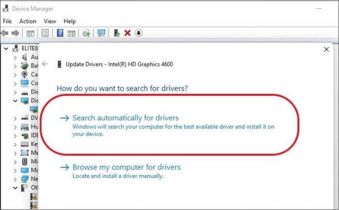This screenshot has height=210, width=339.
Task: Select display adapter device under Display adapters
Action: [x=34, y=109]
